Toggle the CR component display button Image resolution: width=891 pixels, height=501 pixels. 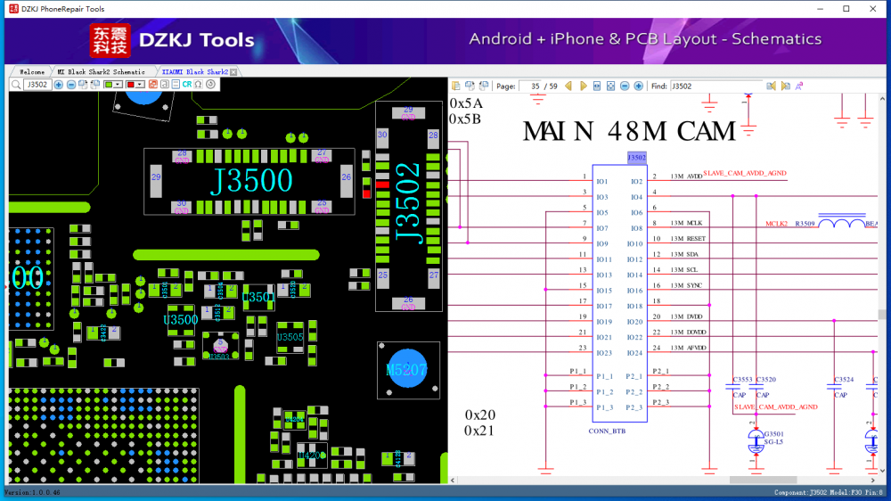(187, 85)
